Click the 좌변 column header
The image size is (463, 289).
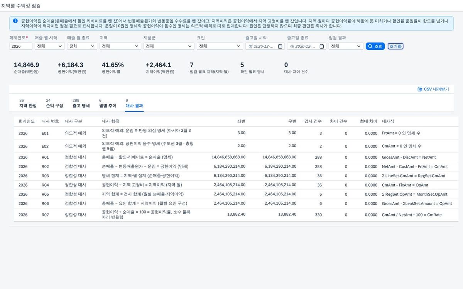tap(241, 121)
